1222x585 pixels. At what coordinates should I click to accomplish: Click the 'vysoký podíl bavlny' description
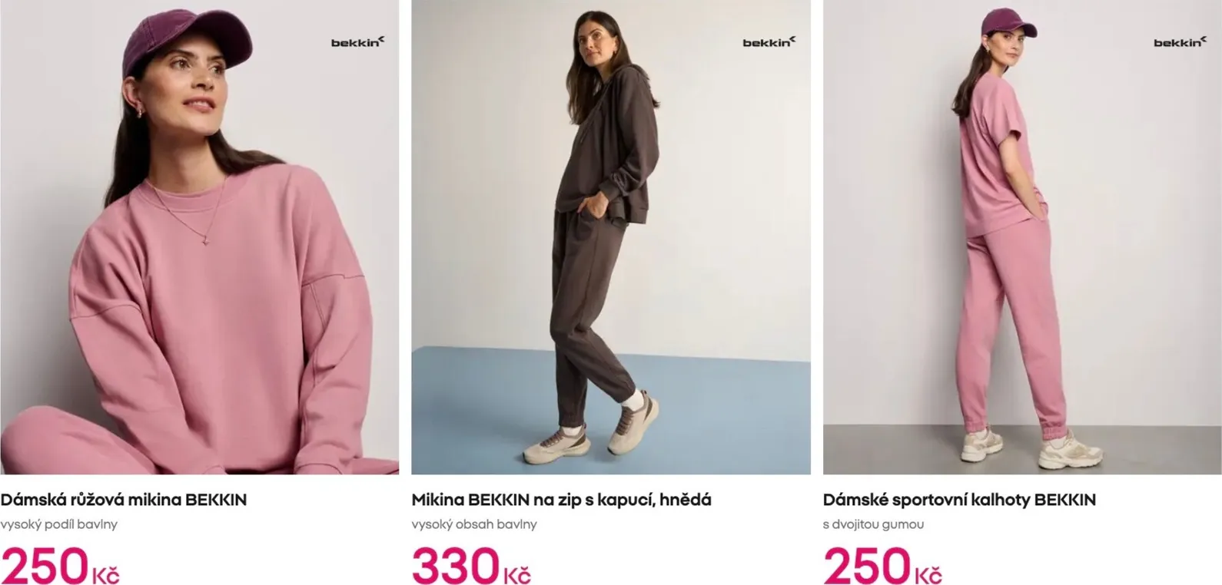tap(58, 524)
